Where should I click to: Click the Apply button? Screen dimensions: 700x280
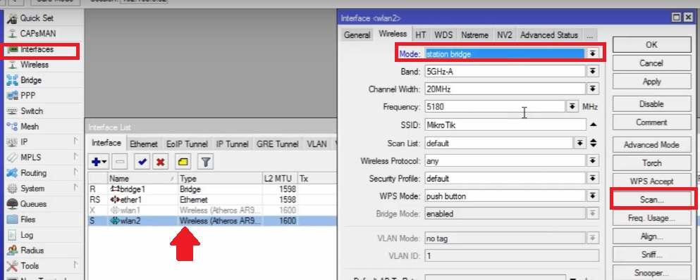651,82
